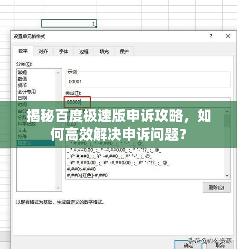Click the help question mark icon
The height and width of the screenshot is (249, 237).
pyautogui.click(x=211, y=36)
